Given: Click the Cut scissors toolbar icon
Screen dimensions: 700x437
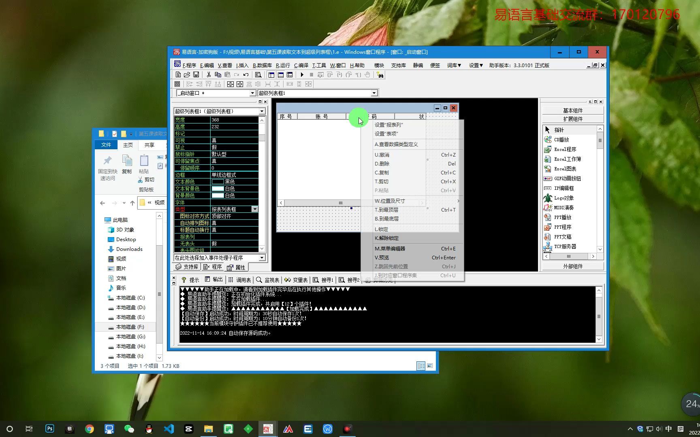Looking at the screenshot, I should tap(209, 75).
